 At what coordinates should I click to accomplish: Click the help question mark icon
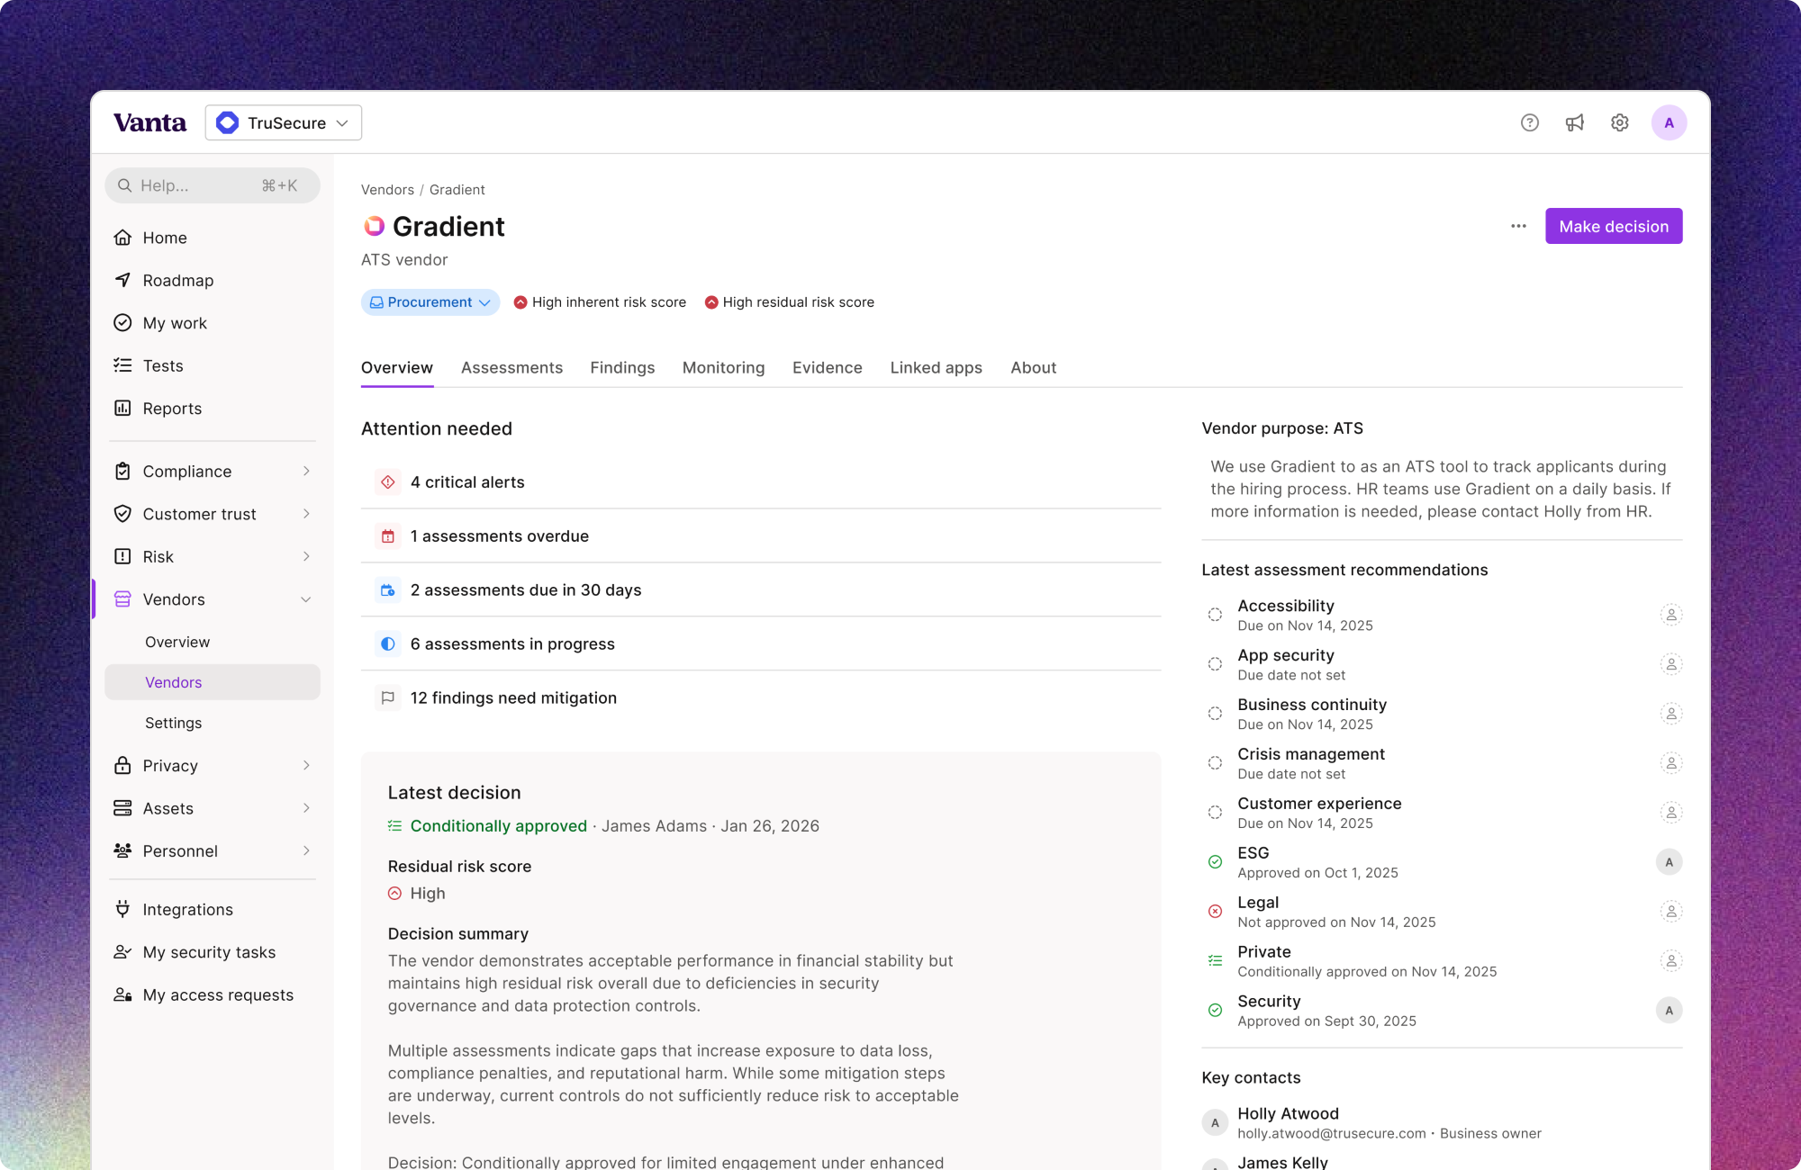pos(1529,123)
